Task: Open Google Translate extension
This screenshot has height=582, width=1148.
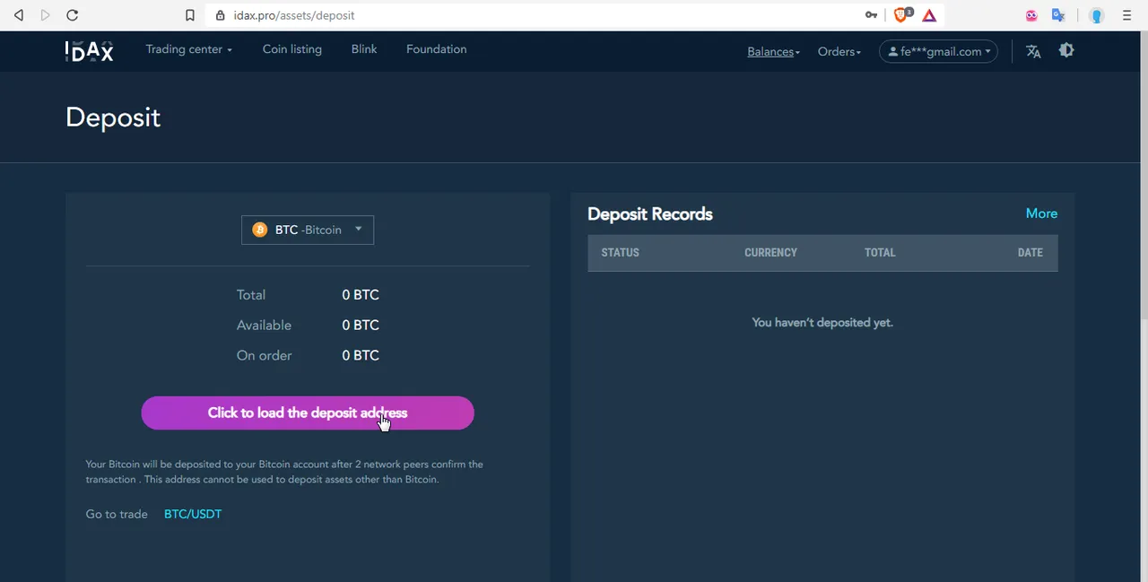Action: [1058, 15]
